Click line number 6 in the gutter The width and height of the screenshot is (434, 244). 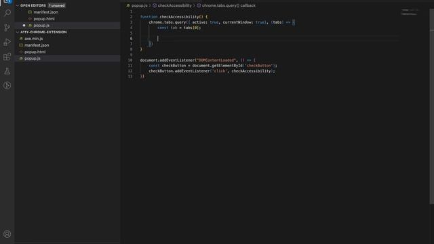(x=131, y=39)
